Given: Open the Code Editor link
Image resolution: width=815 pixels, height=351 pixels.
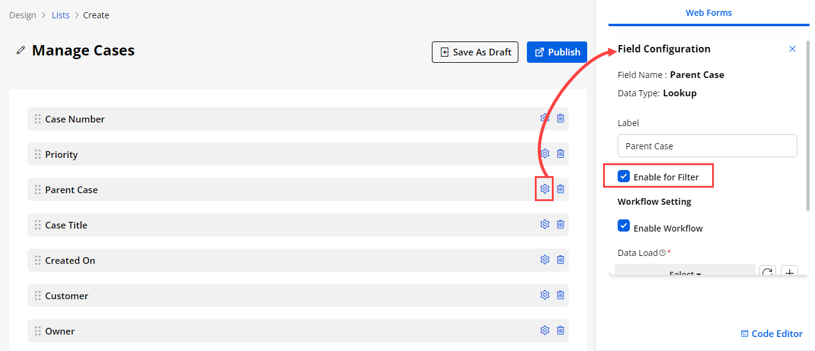Looking at the screenshot, I should coord(771,333).
